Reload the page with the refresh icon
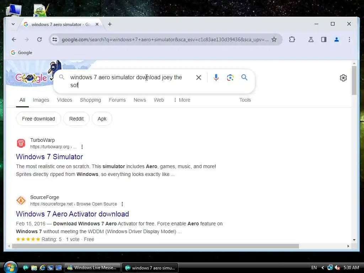Image resolution: width=364 pixels, height=273 pixels. coord(39,39)
